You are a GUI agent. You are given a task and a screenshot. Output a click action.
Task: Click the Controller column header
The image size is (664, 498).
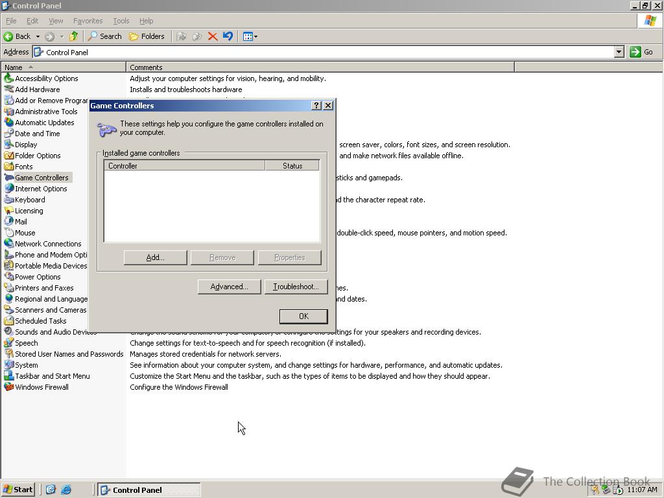(x=185, y=165)
